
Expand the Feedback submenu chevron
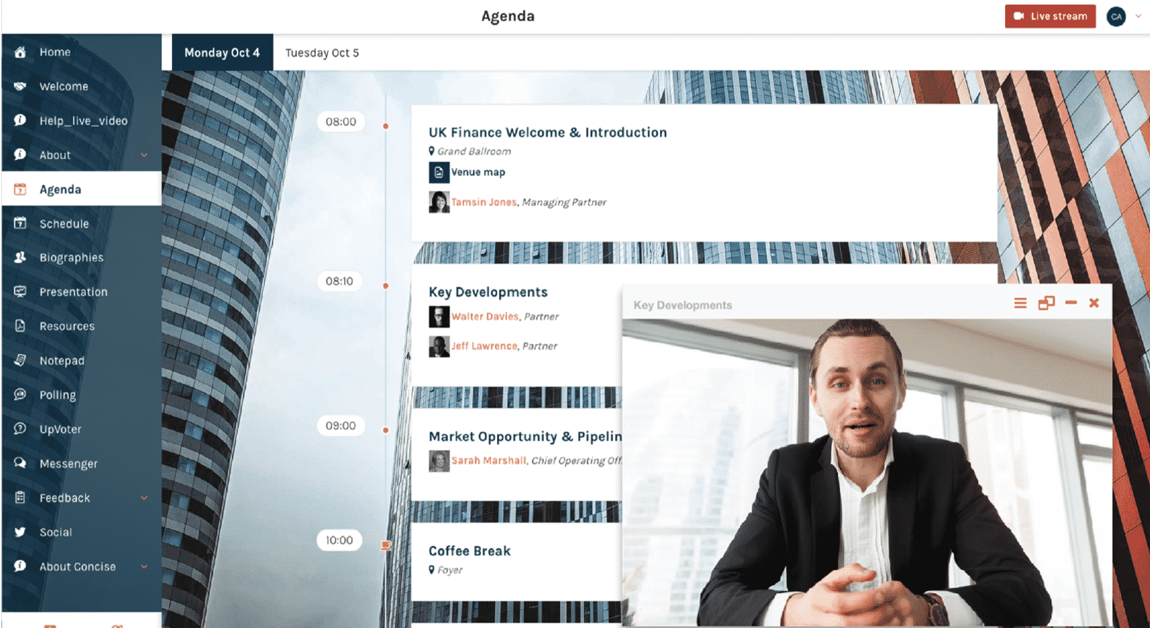pyautogui.click(x=144, y=498)
